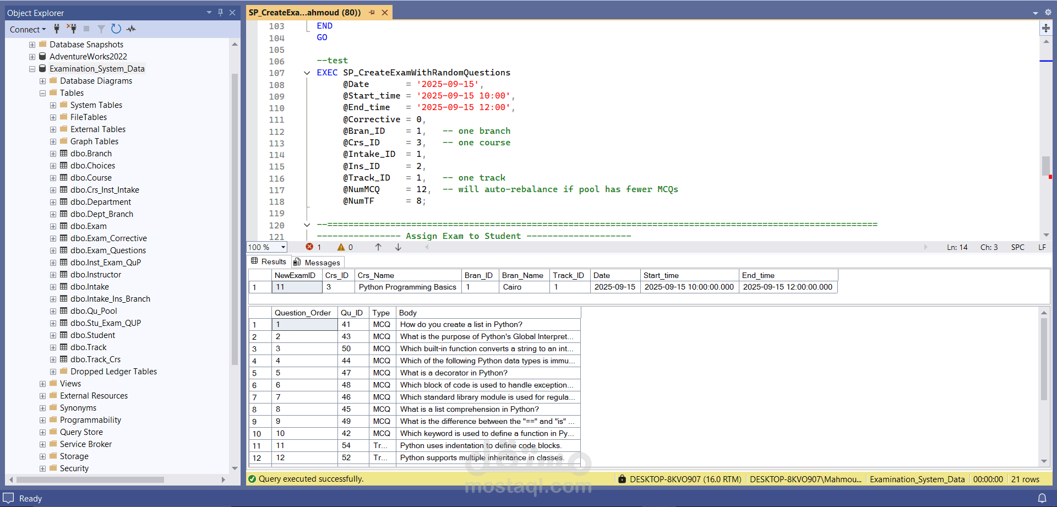Click the Connect Object Explorer plug icon
The width and height of the screenshot is (1057, 507).
click(57, 29)
